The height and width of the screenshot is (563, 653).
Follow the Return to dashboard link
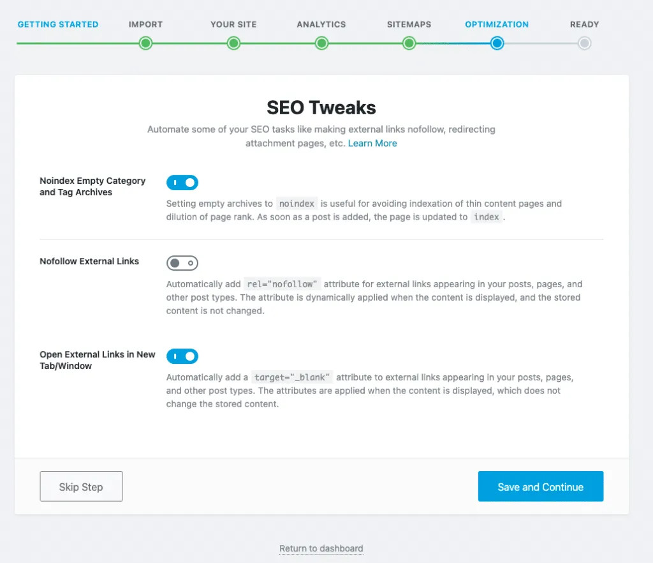321,548
